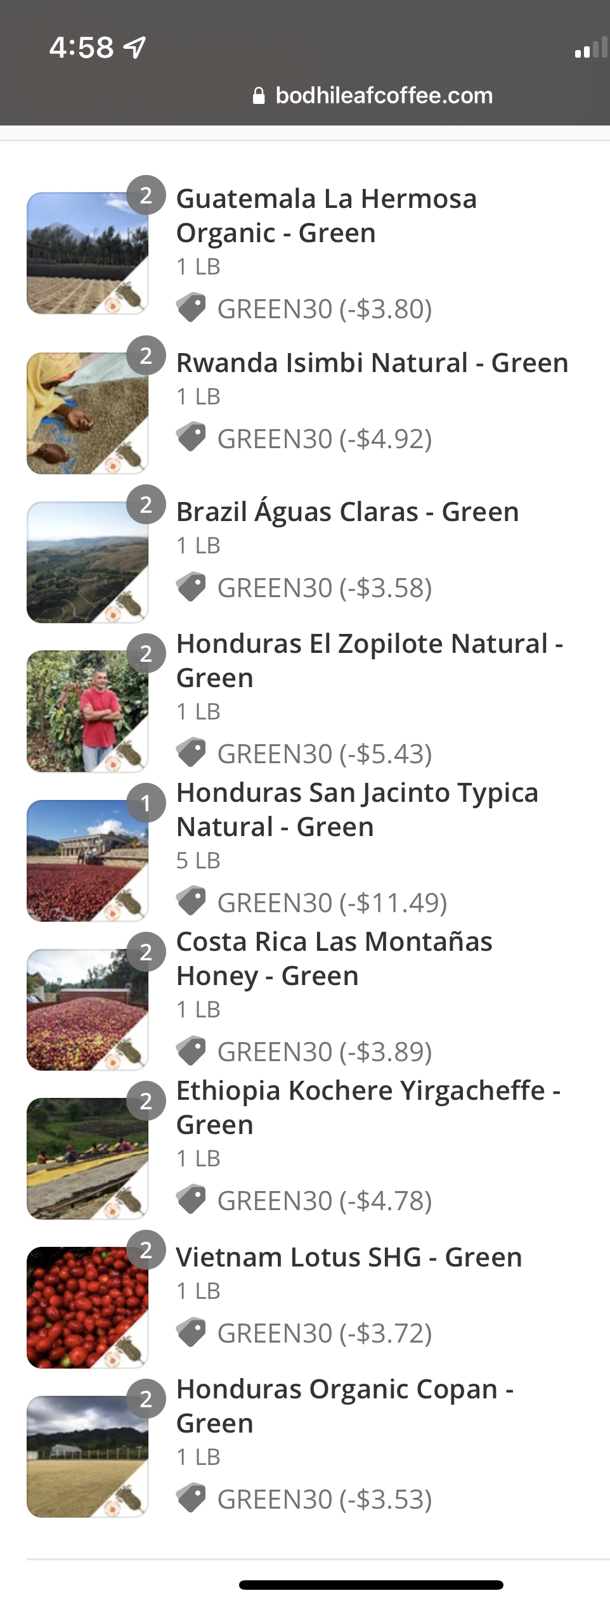Screen dimensions: 610x1605
Task: Tap the tag icon under Vietnam Lotus SHG
Action: (x=191, y=1332)
